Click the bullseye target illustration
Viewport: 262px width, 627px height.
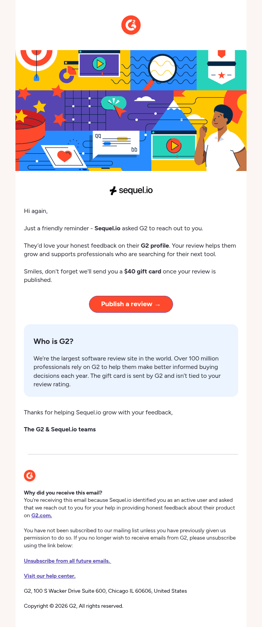point(37,60)
